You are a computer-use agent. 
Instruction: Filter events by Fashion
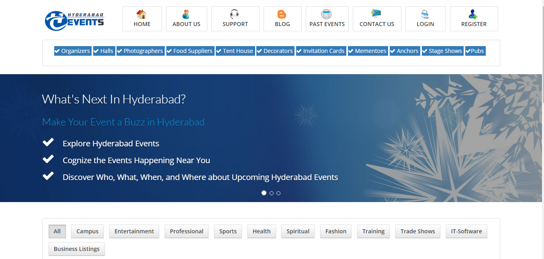pos(336,231)
